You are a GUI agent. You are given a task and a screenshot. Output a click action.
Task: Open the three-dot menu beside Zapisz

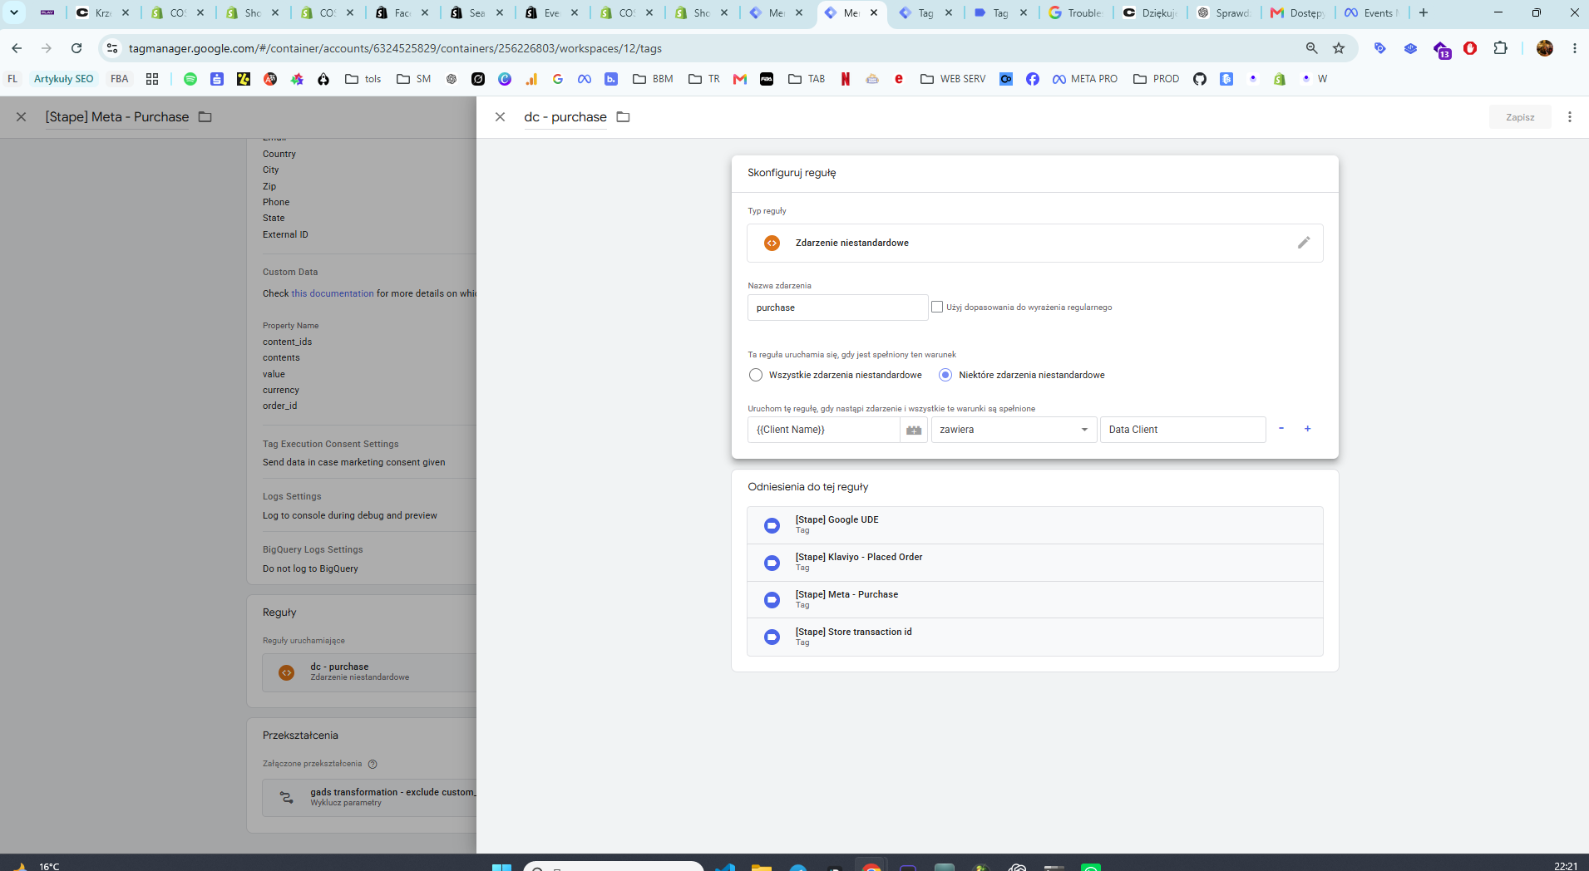coord(1570,117)
